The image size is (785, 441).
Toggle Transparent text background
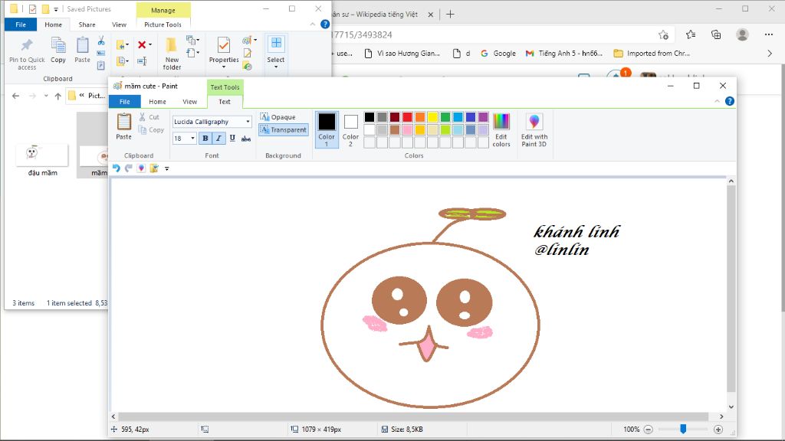click(284, 130)
